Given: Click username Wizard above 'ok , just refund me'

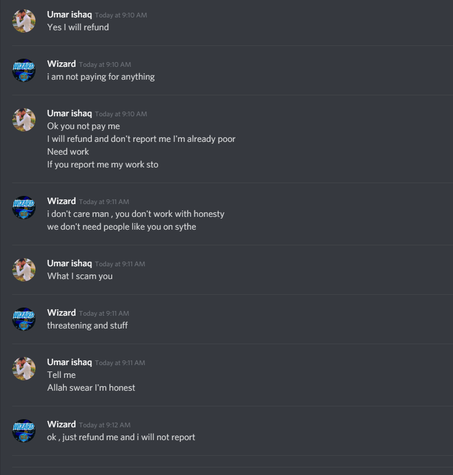Looking at the screenshot, I should tap(62, 424).
